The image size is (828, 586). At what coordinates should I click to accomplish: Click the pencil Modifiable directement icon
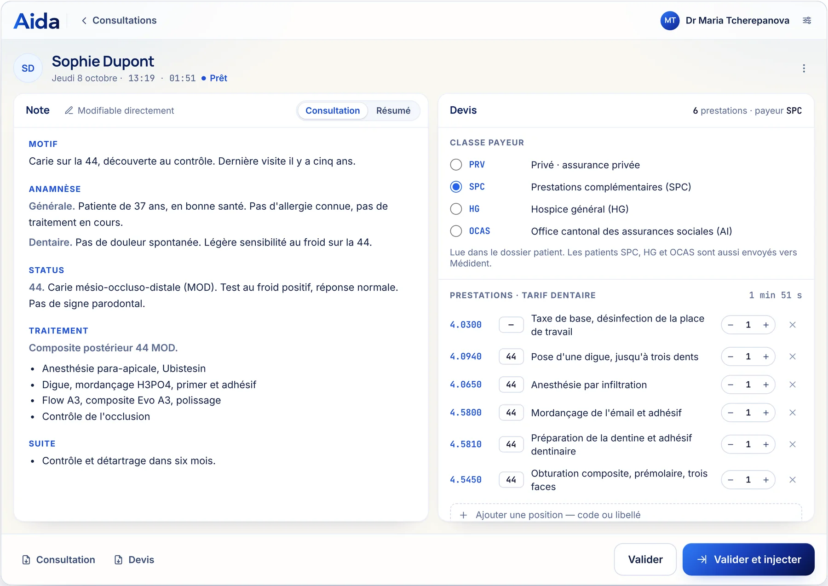click(x=69, y=110)
